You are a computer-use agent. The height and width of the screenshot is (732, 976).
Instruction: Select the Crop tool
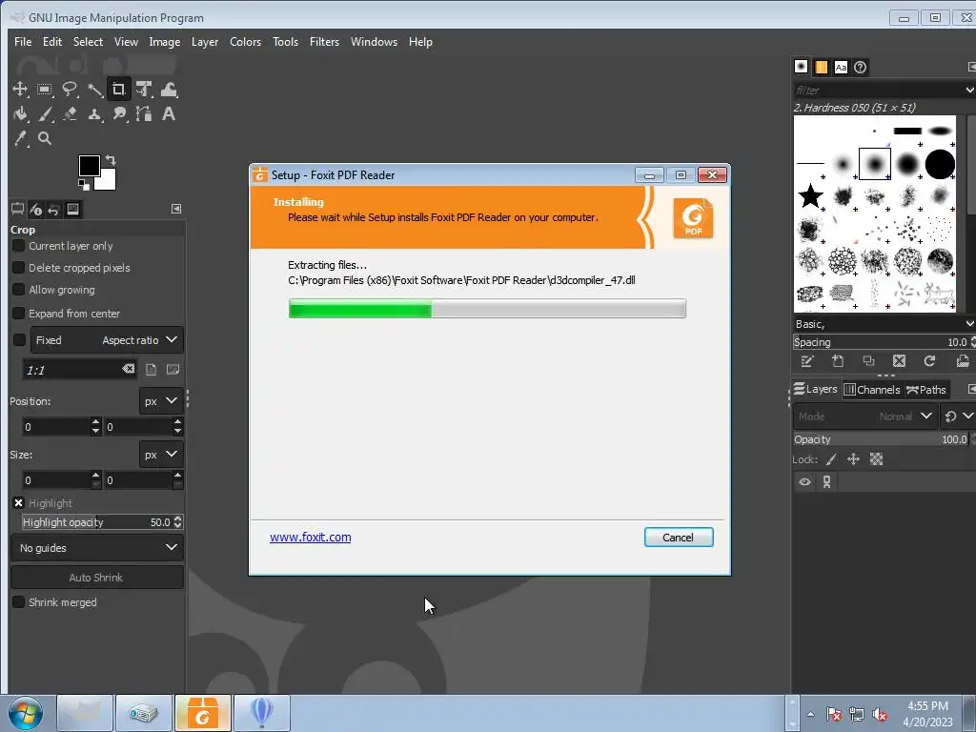point(118,90)
